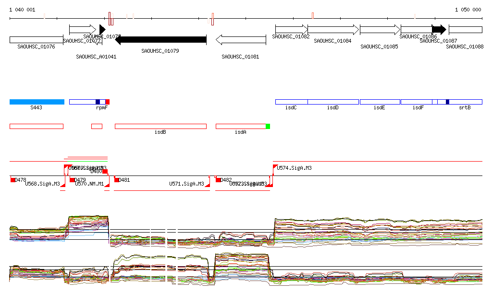Click the SAOUHSC_A01041 label

96,57
